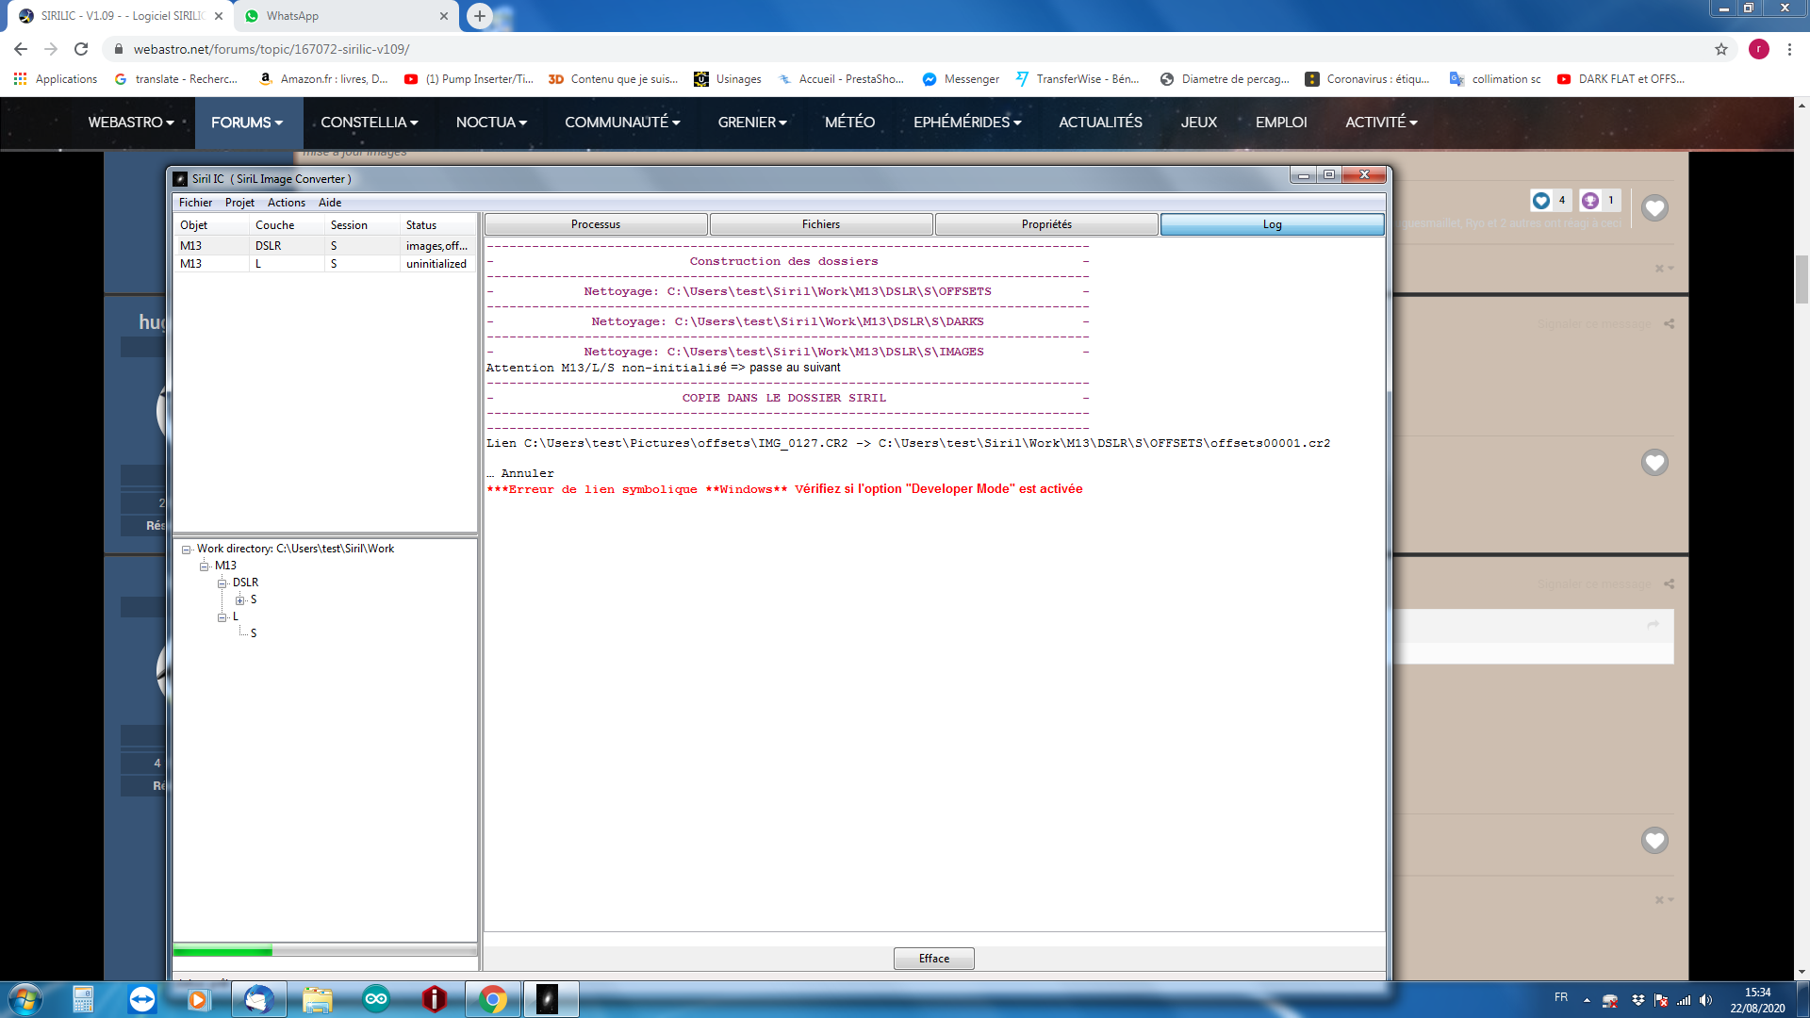Open Thunderbird from the taskbar

click(258, 999)
